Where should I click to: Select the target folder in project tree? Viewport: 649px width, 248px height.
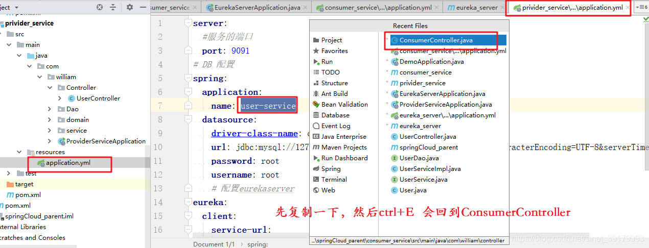click(24, 184)
